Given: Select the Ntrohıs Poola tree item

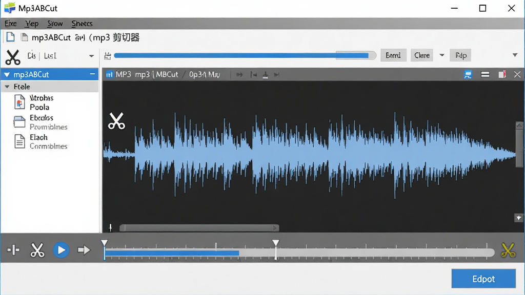Looking at the screenshot, I should tap(42, 102).
